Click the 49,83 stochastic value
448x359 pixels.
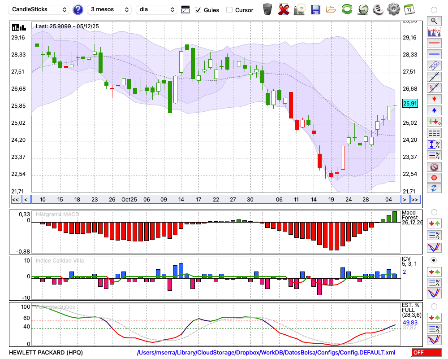410,323
